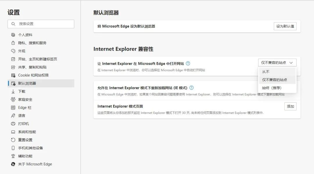This screenshot has height=174, width=314.
Task: Open the 打印机 printer icon
Action: click(x=13, y=123)
